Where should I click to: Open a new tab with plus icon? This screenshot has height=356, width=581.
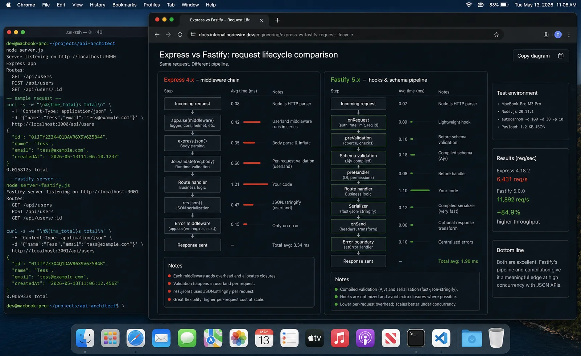[x=277, y=20]
